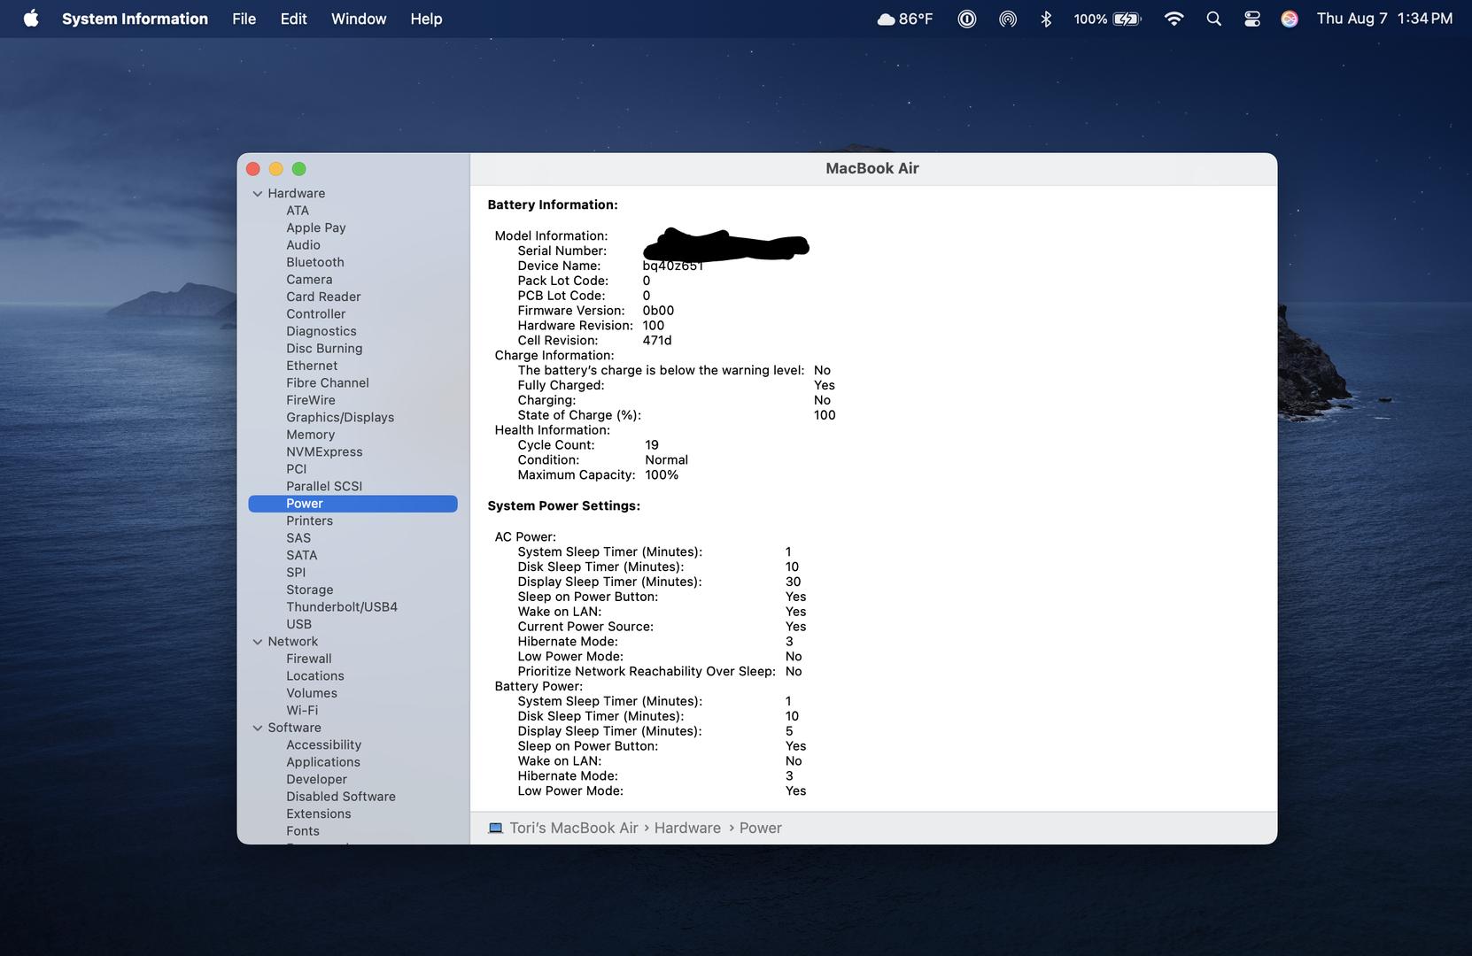Viewport: 1472px width, 956px height.
Task: Select Accessibility under Software
Action: (324, 745)
